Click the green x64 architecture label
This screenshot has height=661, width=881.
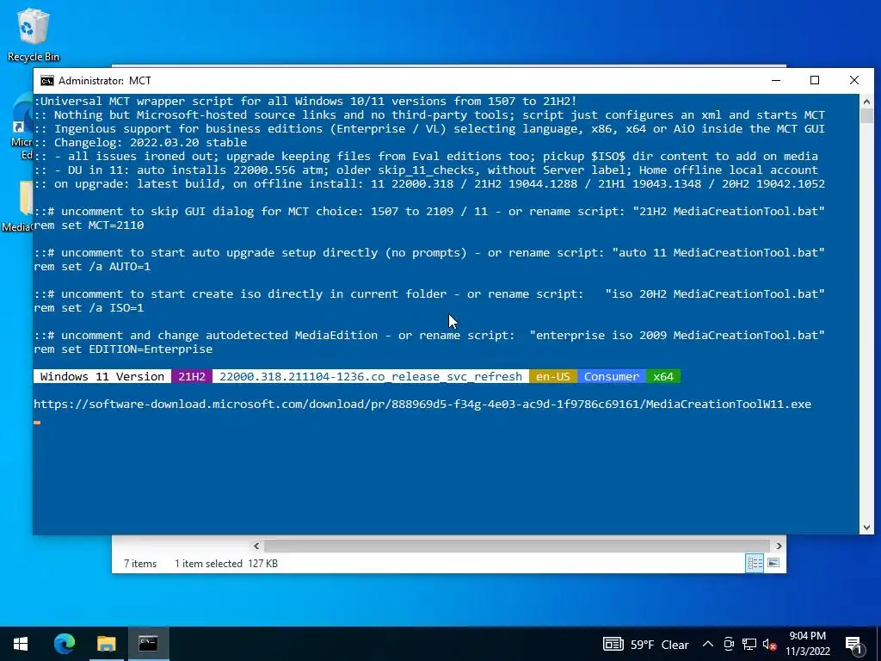pyautogui.click(x=663, y=377)
